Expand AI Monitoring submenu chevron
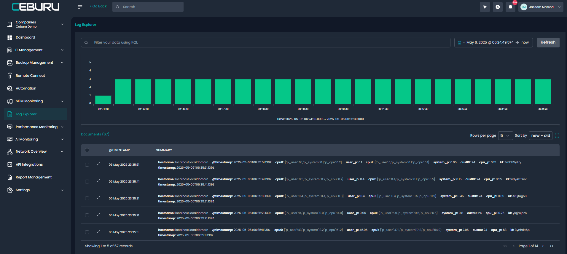 coord(62,139)
